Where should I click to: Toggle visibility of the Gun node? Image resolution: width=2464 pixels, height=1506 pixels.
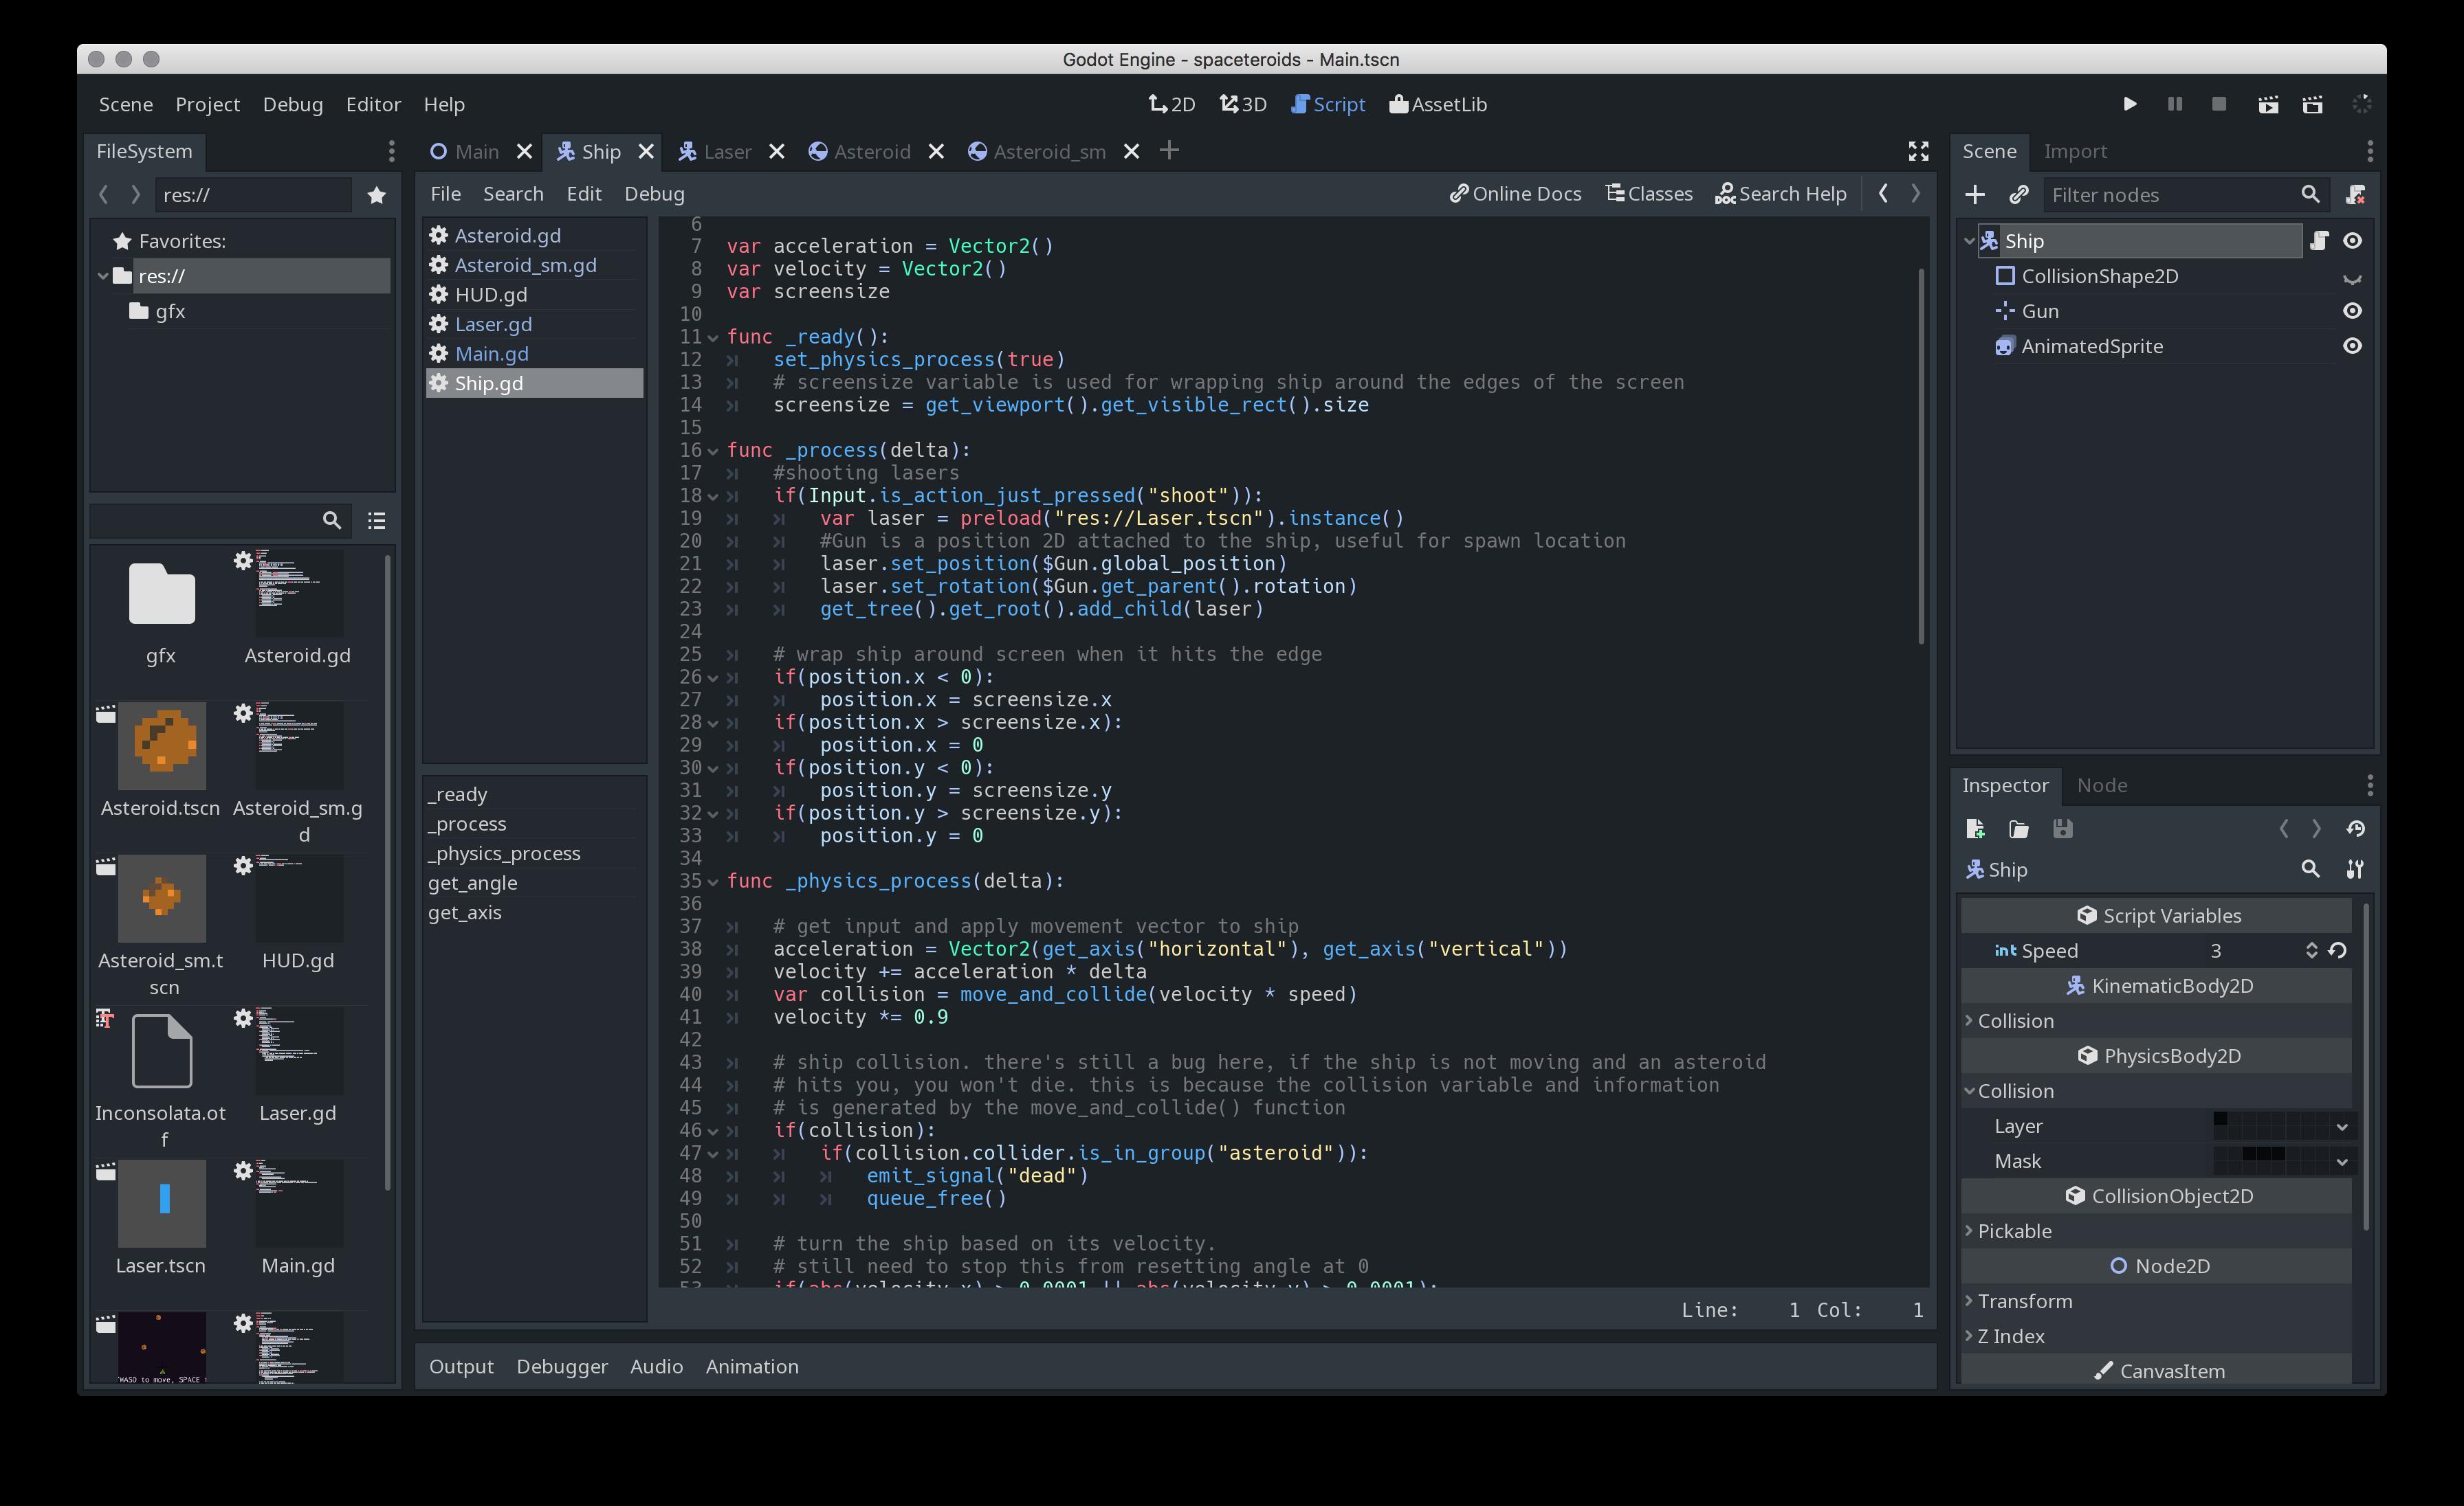[2353, 311]
